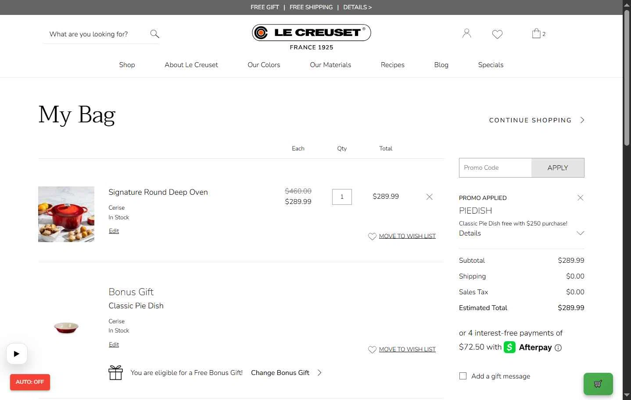
Task: Open the Blog menu item
Action: point(441,65)
